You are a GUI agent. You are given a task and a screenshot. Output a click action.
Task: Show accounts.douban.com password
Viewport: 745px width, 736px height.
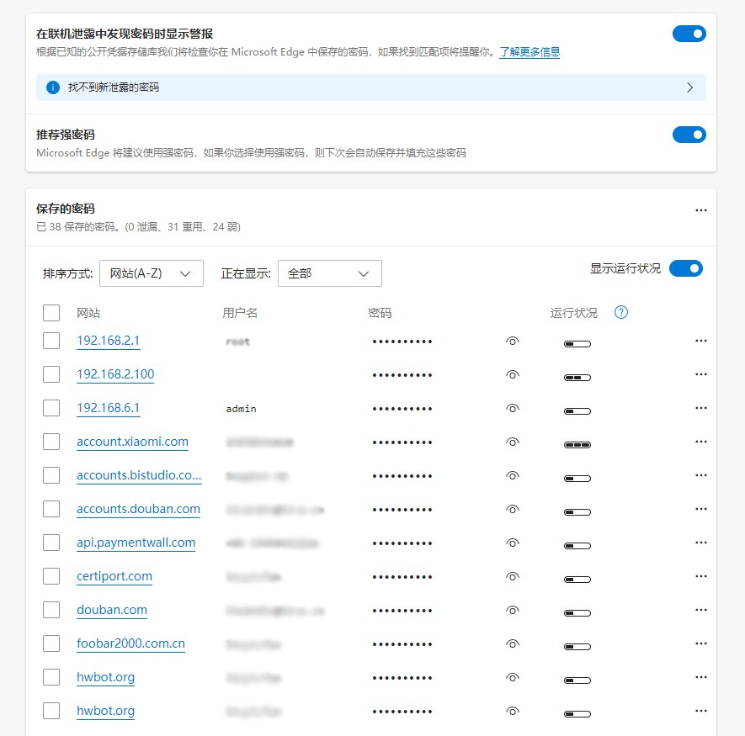pyautogui.click(x=512, y=510)
